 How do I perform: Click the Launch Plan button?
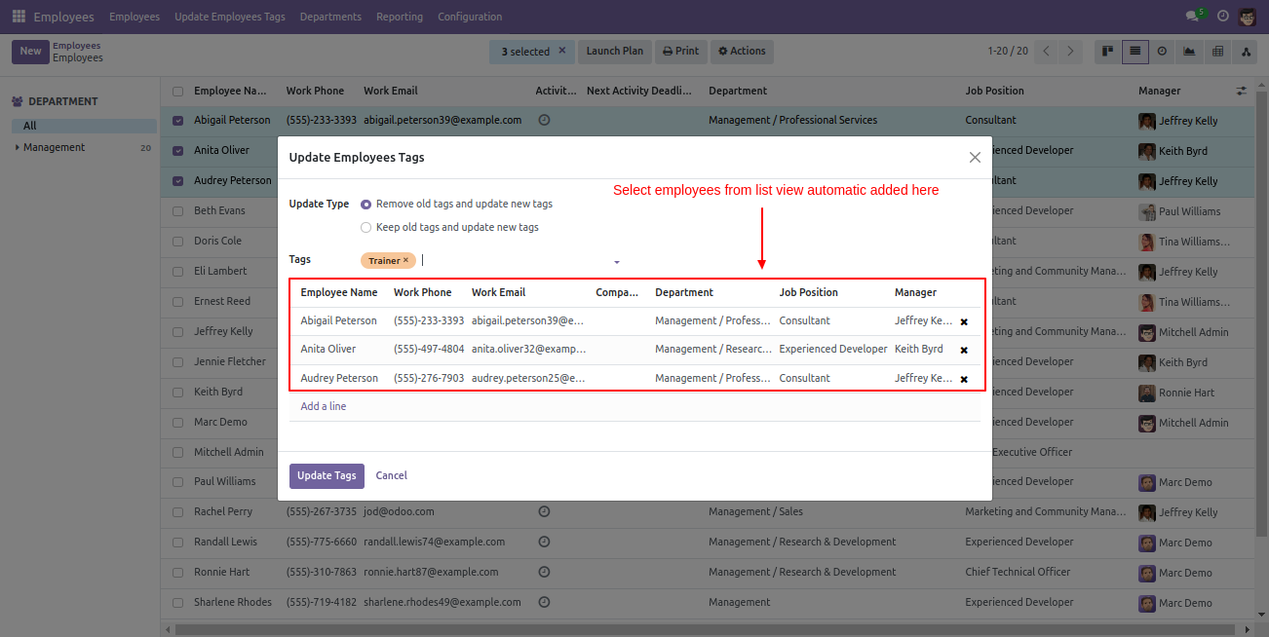pos(614,52)
